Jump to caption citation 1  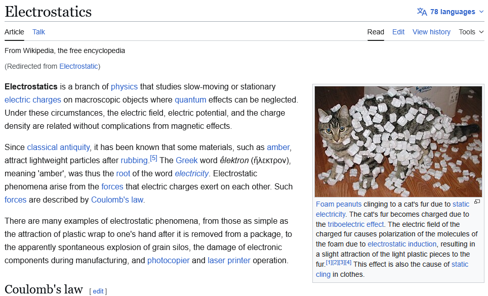click(329, 263)
